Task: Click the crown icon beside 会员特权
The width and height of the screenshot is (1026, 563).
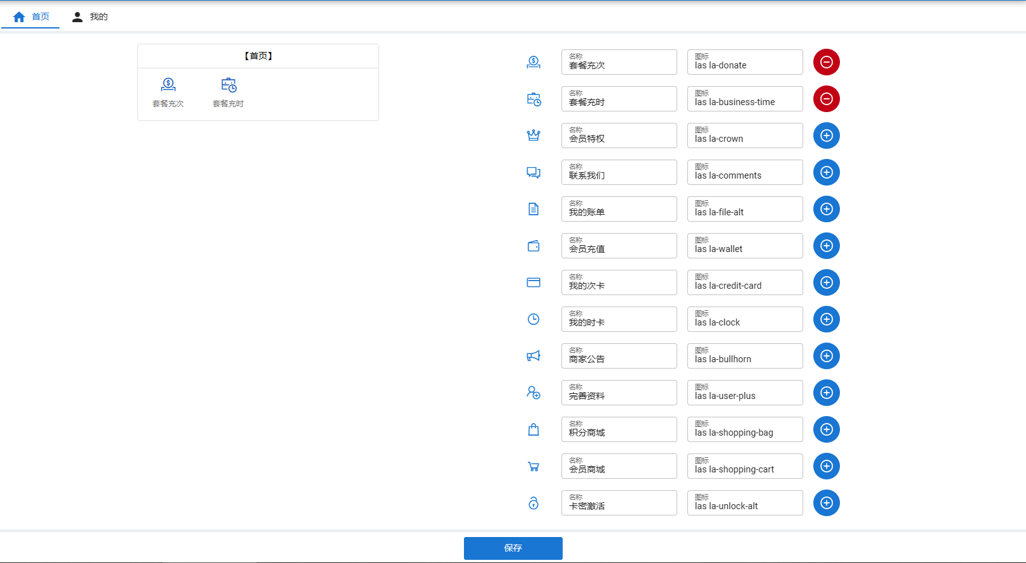Action: point(534,136)
